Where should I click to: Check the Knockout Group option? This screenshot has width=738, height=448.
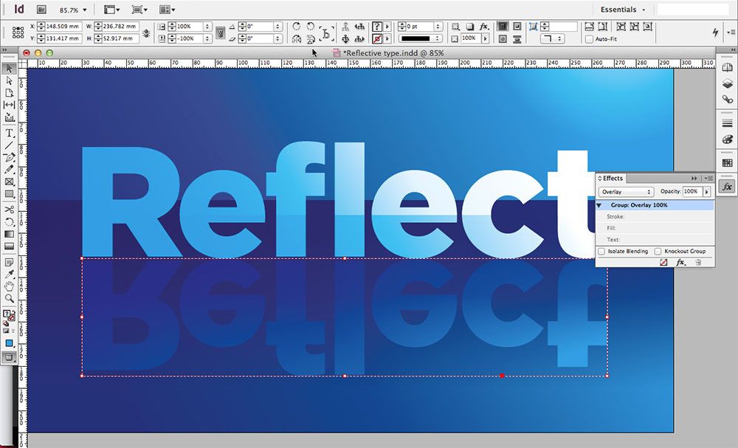(658, 251)
